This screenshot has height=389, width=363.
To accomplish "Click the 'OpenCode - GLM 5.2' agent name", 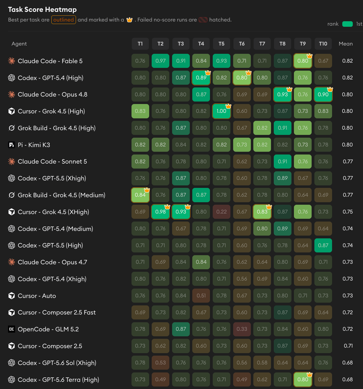I will [48, 329].
